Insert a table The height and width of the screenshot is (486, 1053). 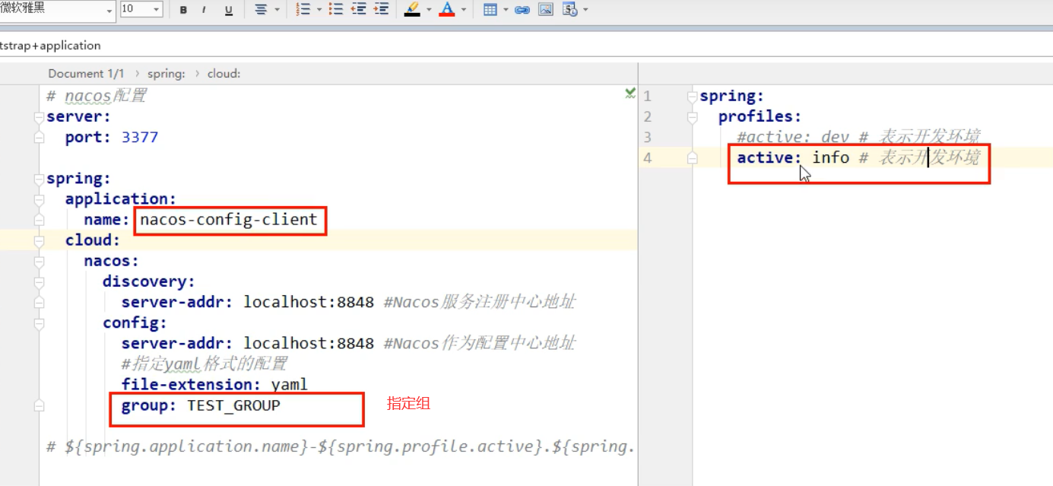[490, 10]
